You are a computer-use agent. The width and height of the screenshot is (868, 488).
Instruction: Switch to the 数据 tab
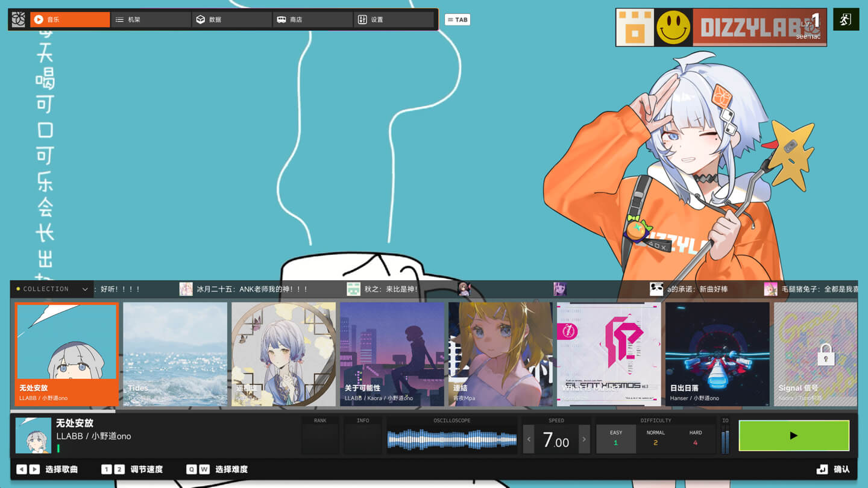coord(231,20)
